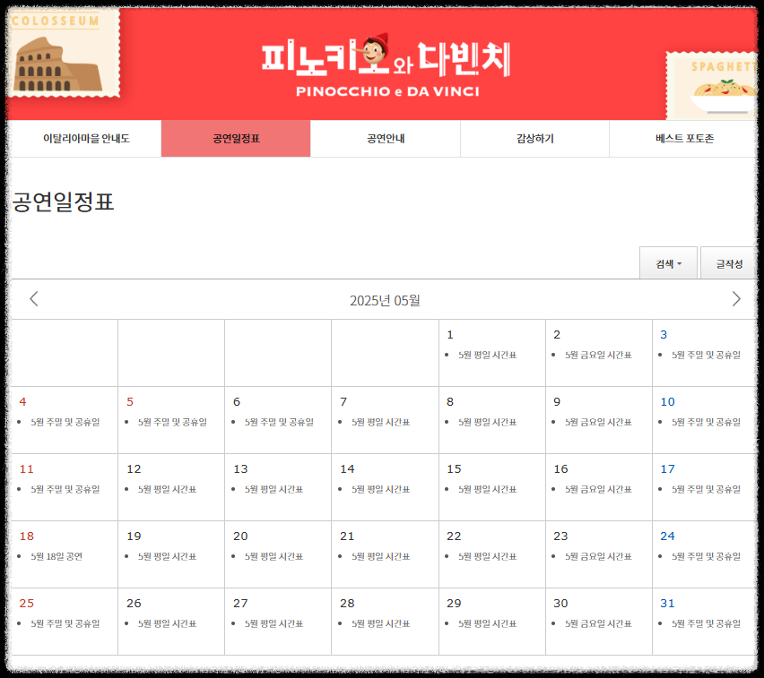Screen dimensions: 764x678
Task: Open May 13 weekday timetable entry
Action: pyautogui.click(x=273, y=489)
